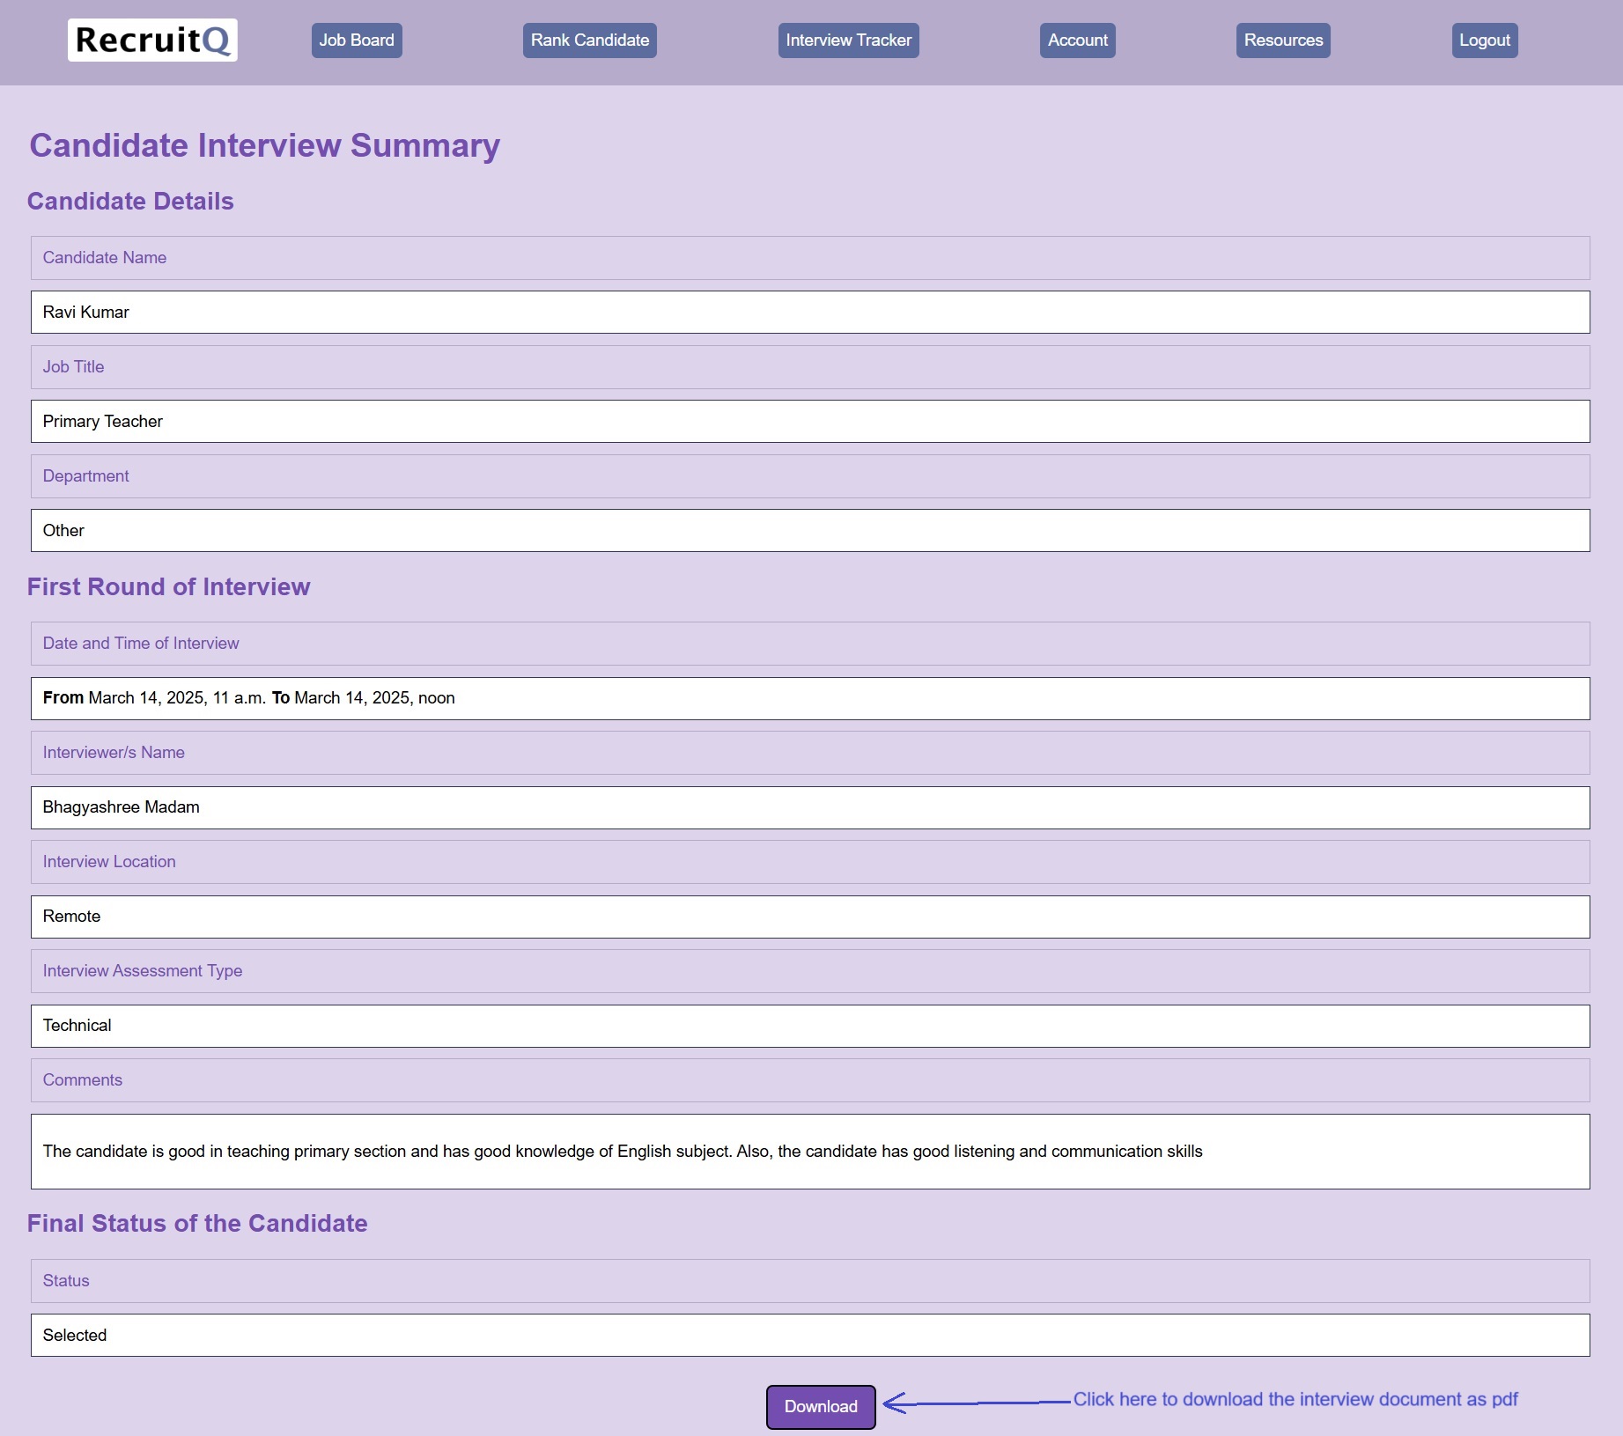1623x1436 pixels.
Task: Select the comments text about candidate skills
Action: pyautogui.click(x=810, y=1151)
